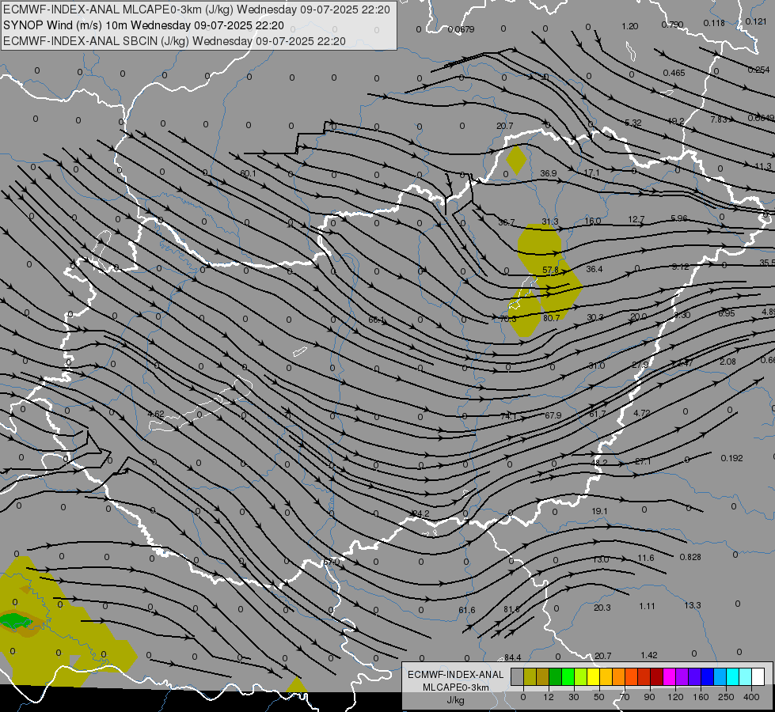Click the legend tick label 120

point(675,697)
